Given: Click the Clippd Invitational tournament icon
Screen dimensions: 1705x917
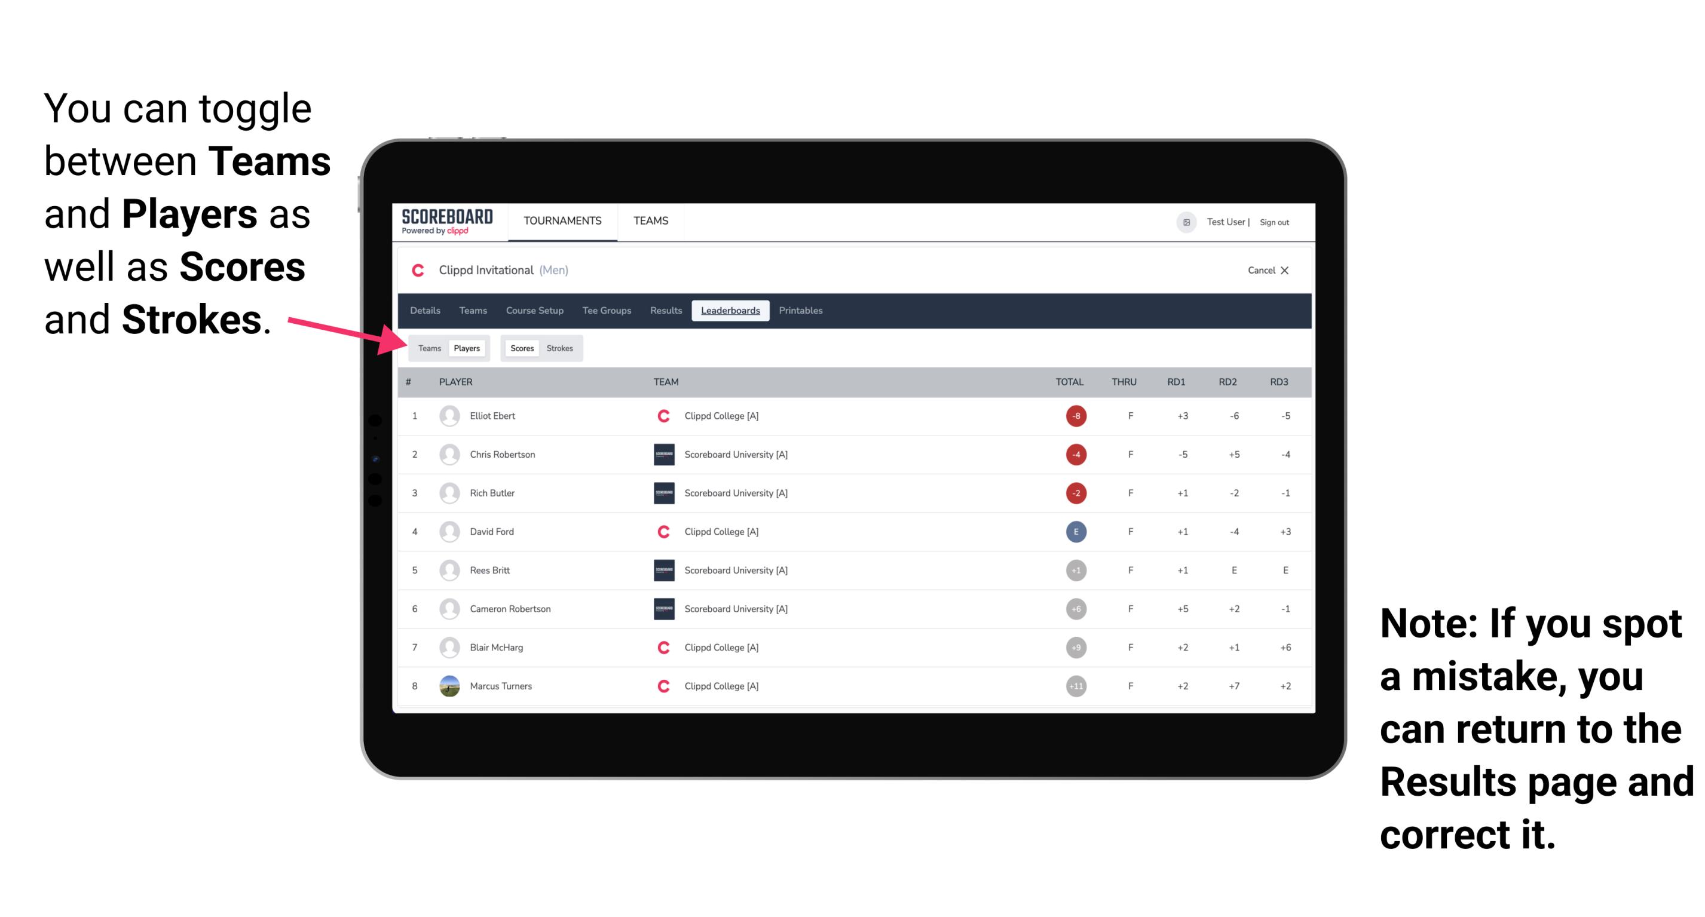Looking at the screenshot, I should click(423, 270).
